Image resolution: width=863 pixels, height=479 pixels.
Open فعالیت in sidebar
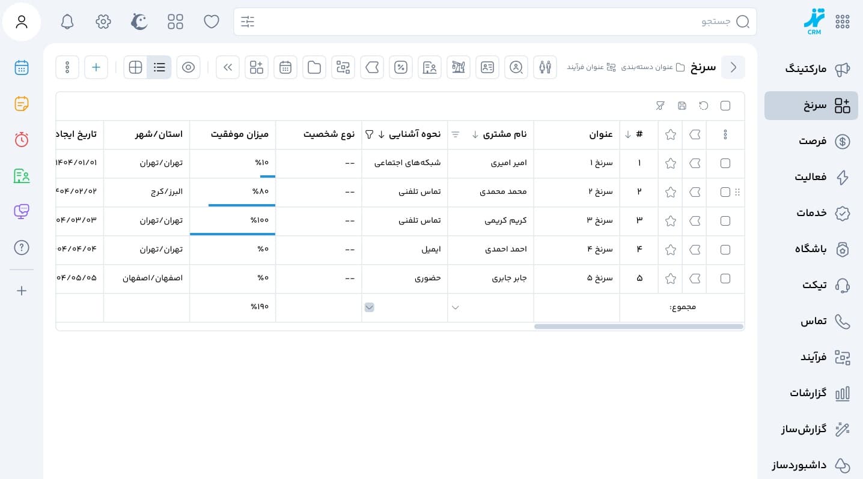(811, 177)
